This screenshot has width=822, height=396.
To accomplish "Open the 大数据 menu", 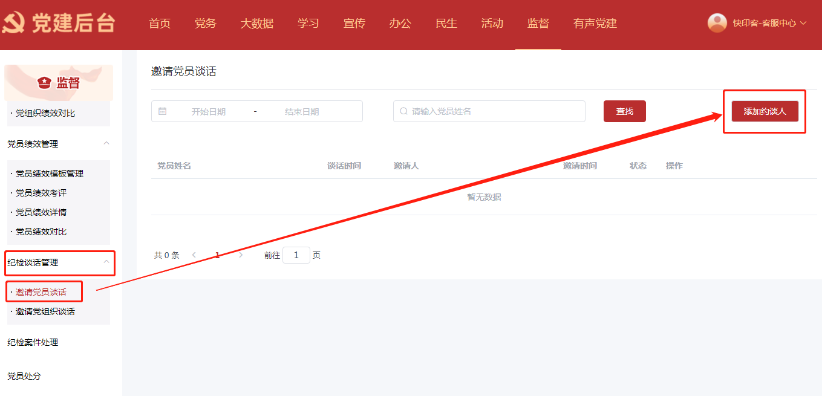I will point(256,24).
